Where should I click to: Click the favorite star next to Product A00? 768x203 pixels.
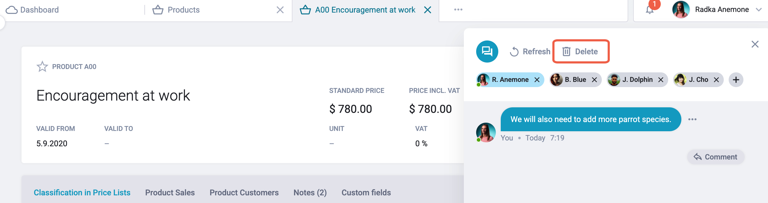[42, 67]
